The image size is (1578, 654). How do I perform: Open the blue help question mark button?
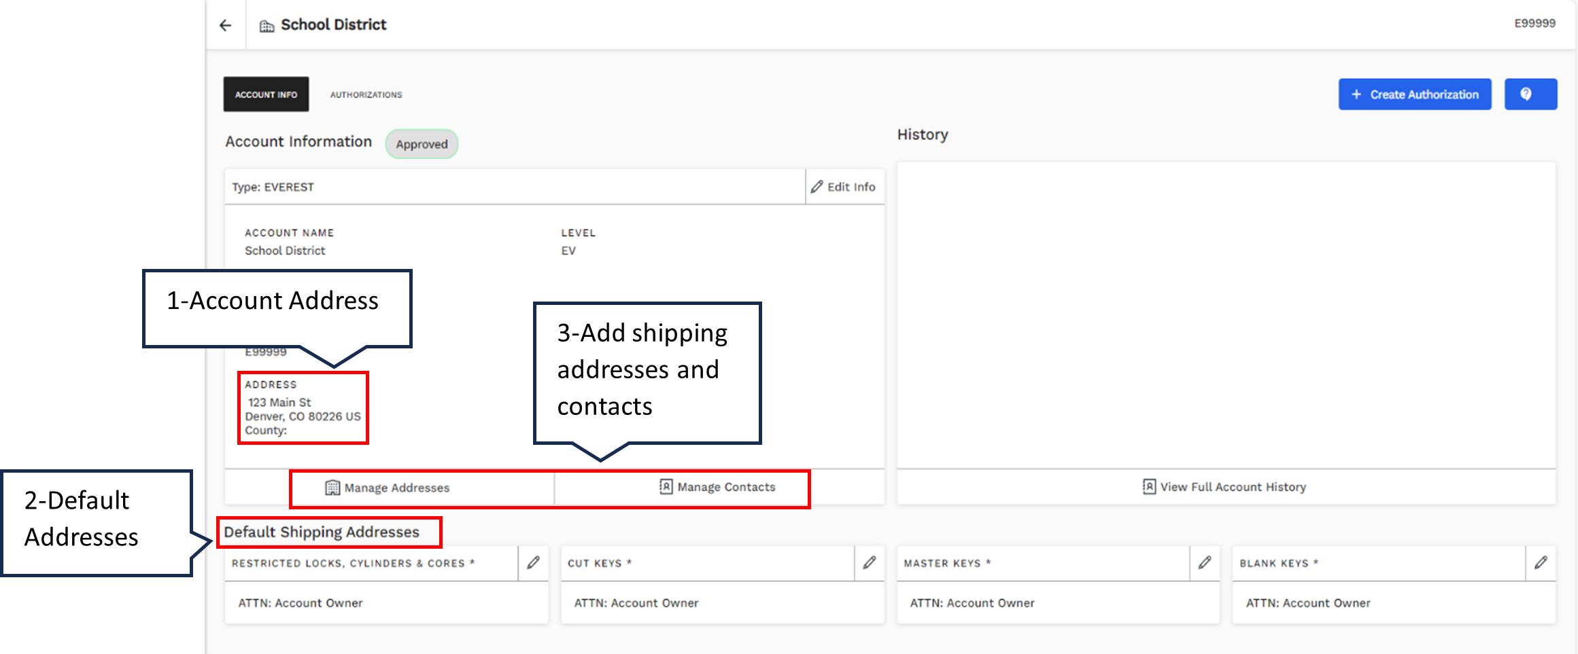click(x=1530, y=94)
